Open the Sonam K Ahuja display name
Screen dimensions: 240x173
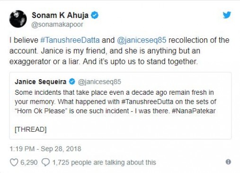click(x=60, y=15)
